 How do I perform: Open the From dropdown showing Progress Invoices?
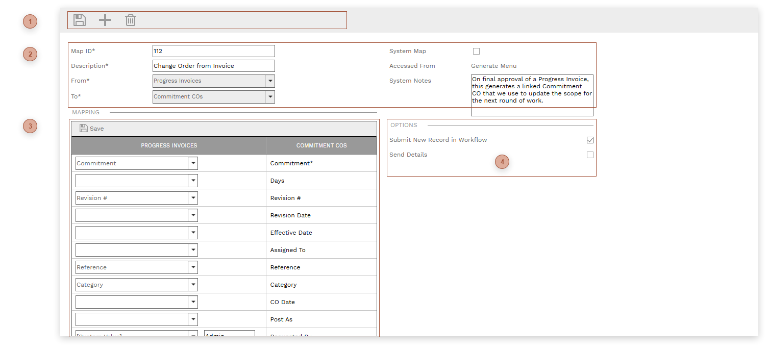(x=270, y=81)
